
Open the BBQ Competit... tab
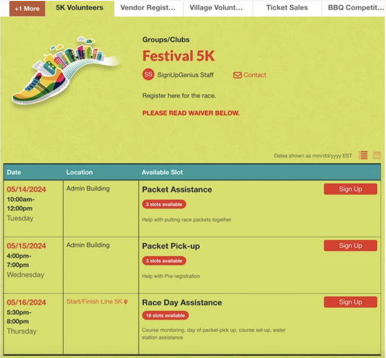click(x=353, y=8)
